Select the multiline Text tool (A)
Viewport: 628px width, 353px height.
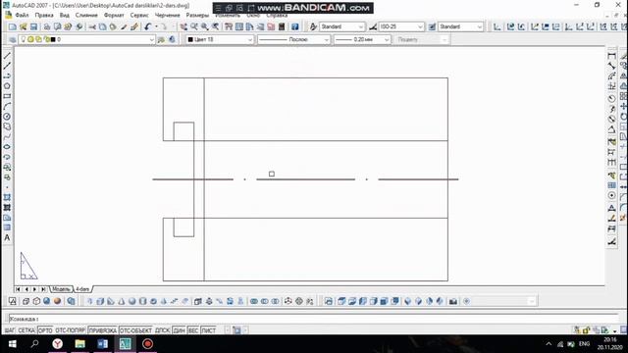[x=7, y=237]
